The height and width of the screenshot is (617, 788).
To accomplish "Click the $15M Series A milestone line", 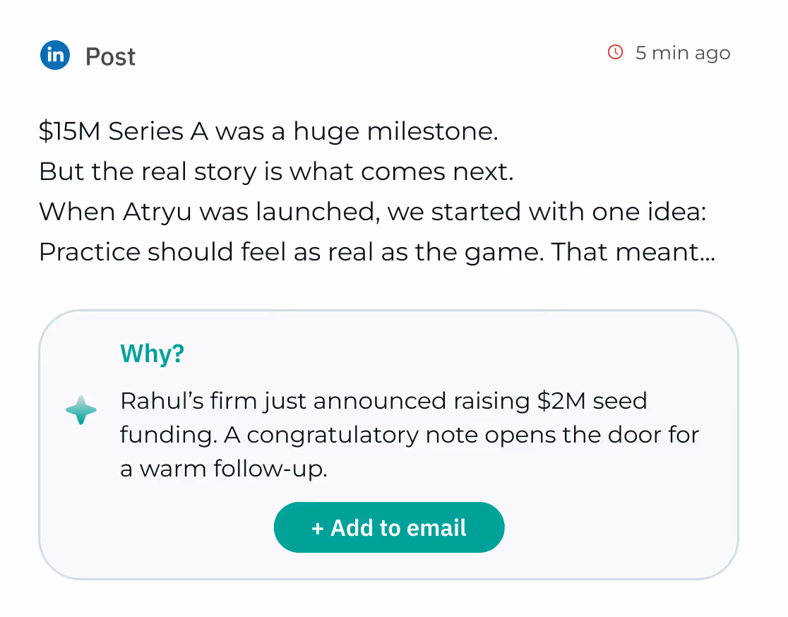I will [268, 131].
